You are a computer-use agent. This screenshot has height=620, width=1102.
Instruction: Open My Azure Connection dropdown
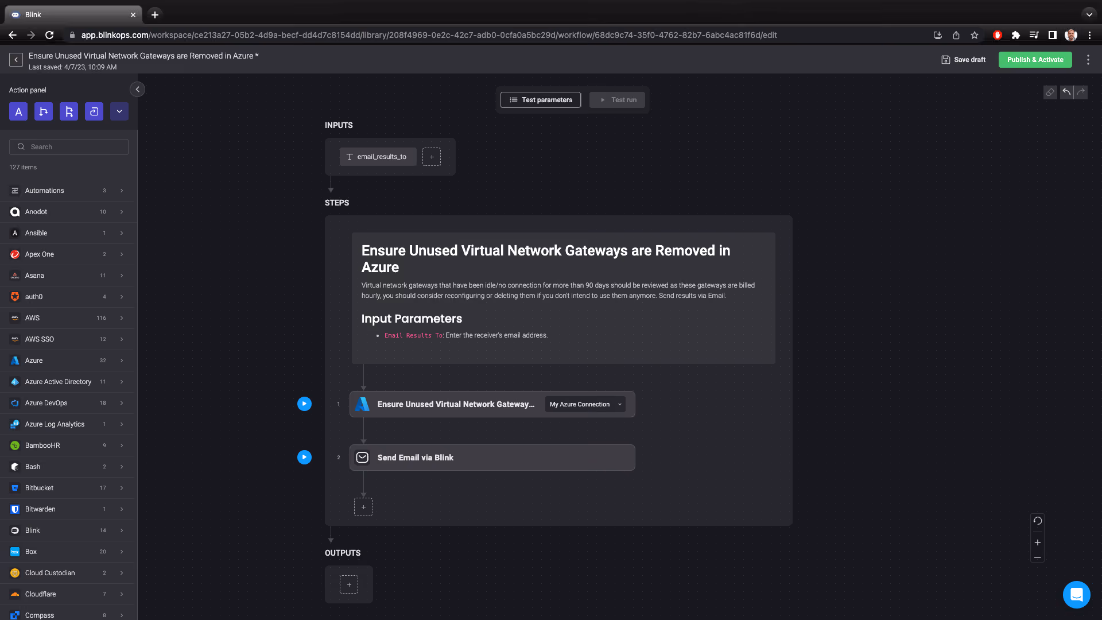(585, 404)
